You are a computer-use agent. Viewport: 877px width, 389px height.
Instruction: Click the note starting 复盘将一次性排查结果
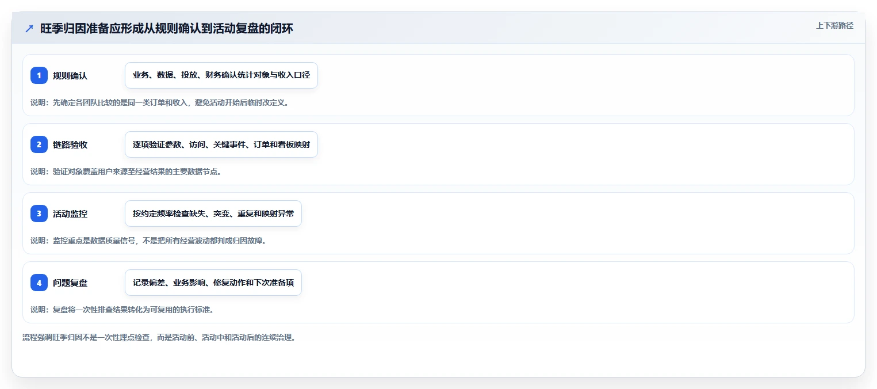tap(122, 310)
